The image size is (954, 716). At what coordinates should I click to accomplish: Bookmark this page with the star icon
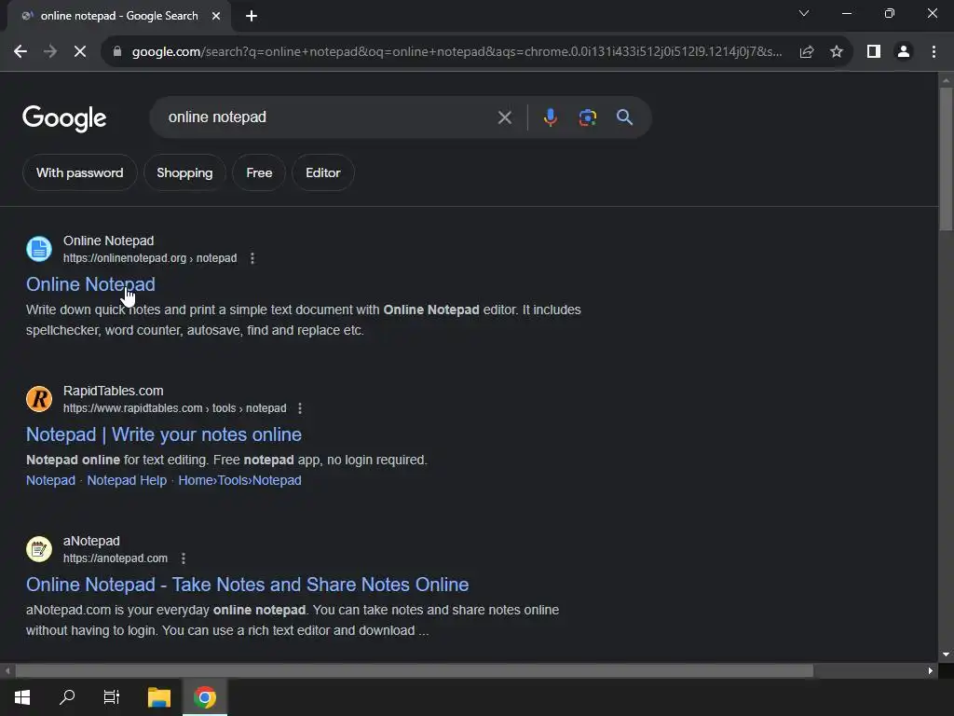coord(837,52)
